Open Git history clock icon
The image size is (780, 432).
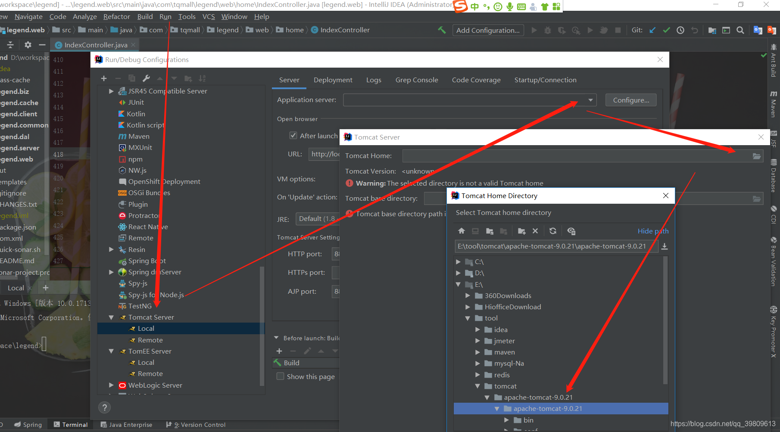680,30
